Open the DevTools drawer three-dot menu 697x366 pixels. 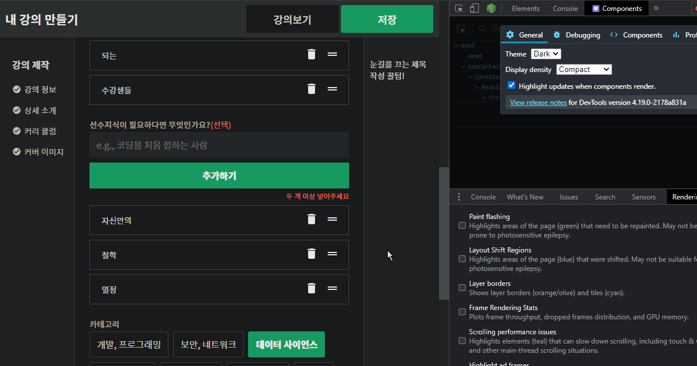pyautogui.click(x=459, y=197)
